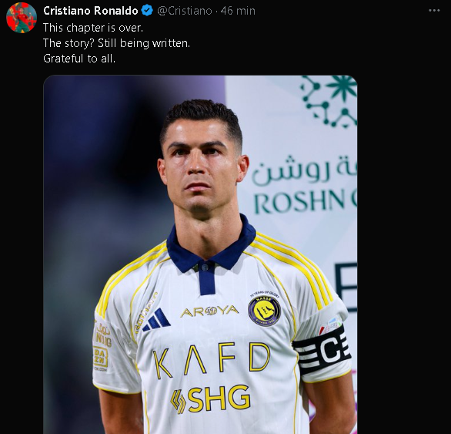The height and width of the screenshot is (434, 451).
Task: Click the DAZN sleeve patch
Action: (x=100, y=358)
